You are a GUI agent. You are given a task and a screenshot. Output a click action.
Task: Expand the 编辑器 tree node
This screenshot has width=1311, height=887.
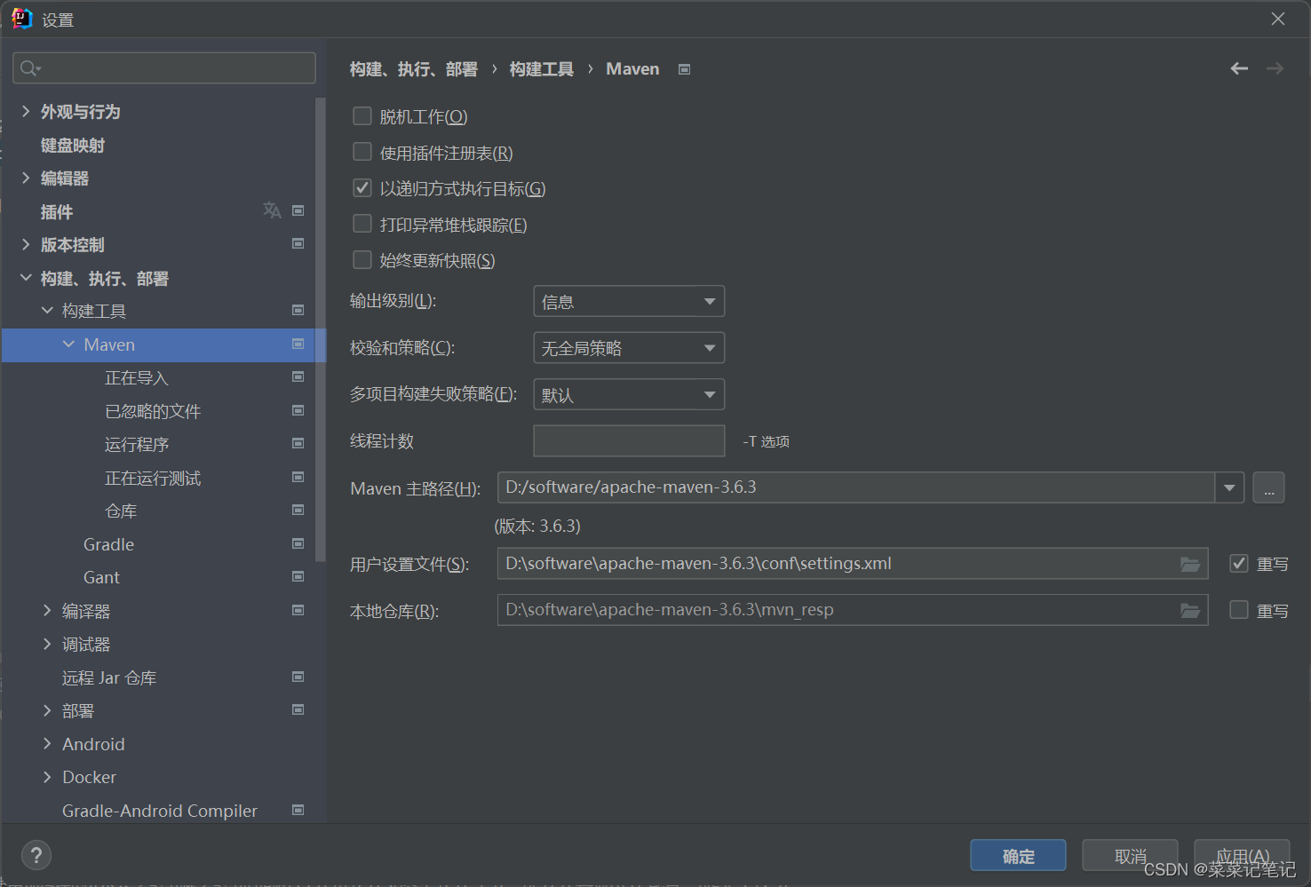click(x=26, y=178)
